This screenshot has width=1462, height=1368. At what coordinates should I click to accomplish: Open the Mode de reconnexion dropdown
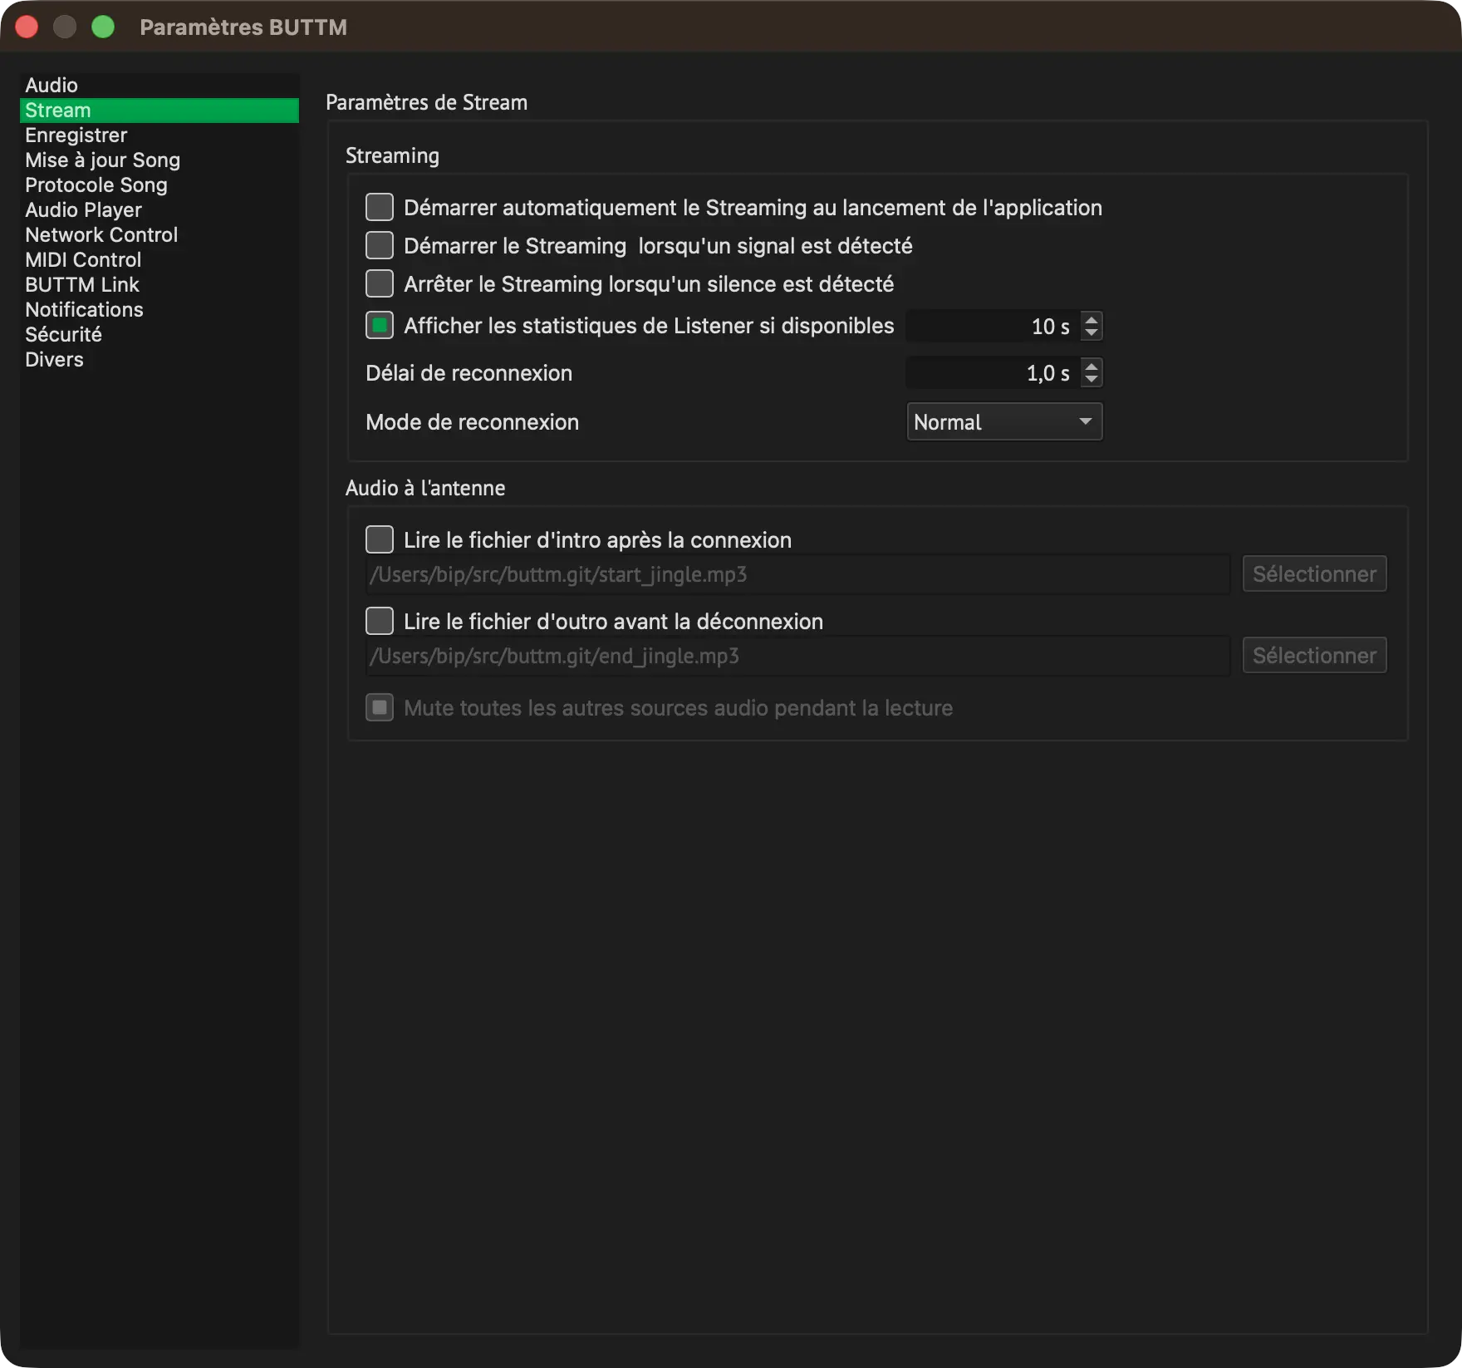coord(1004,421)
